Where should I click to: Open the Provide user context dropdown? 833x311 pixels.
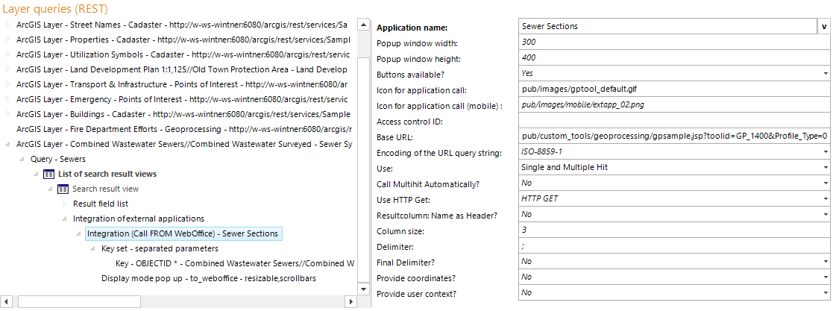click(x=826, y=293)
